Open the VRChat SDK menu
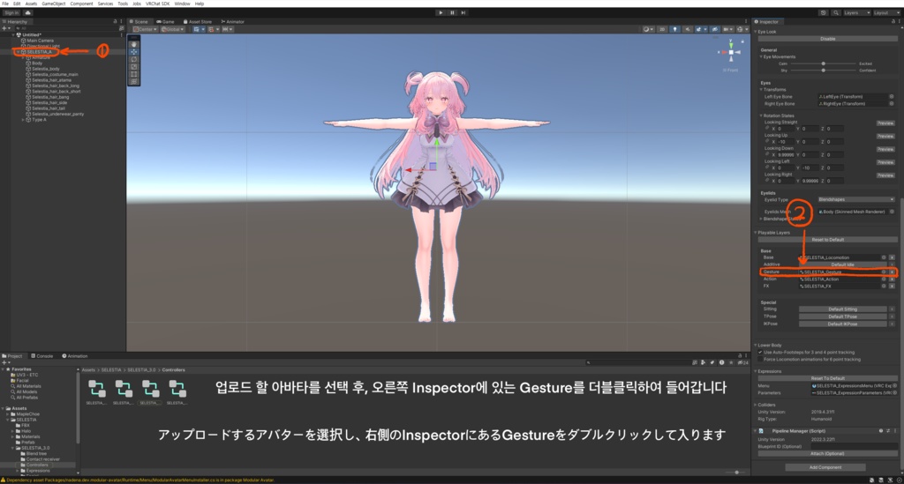Image resolution: width=904 pixels, height=484 pixels. tap(157, 4)
